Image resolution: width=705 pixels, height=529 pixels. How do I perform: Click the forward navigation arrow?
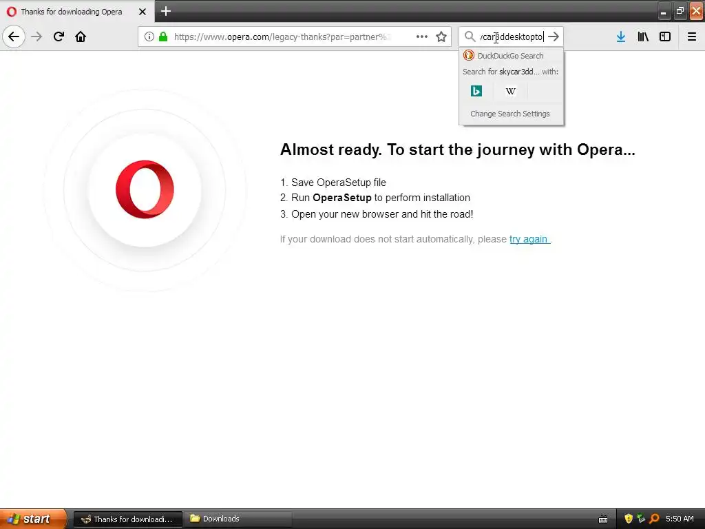[36, 37]
